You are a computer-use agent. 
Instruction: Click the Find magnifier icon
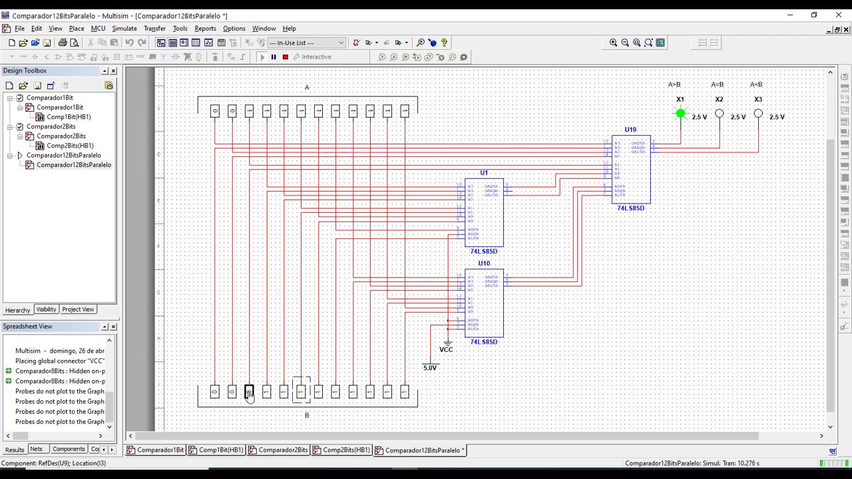tap(421, 43)
